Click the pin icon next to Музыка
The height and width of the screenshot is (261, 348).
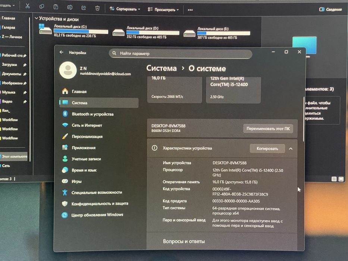point(25,92)
